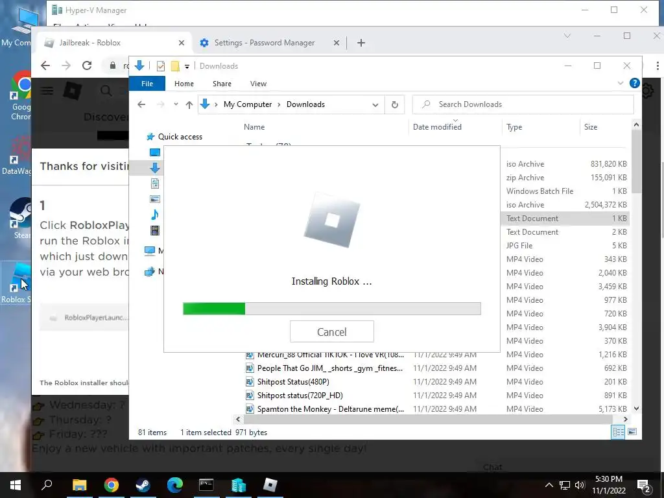
Task: Open File Explorer from taskbar
Action: (x=79, y=485)
